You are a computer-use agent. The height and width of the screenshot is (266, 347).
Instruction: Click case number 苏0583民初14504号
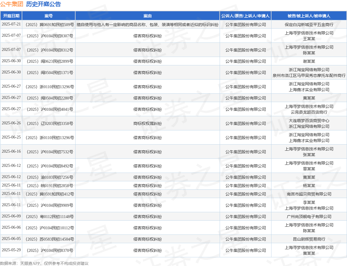pos(49,239)
